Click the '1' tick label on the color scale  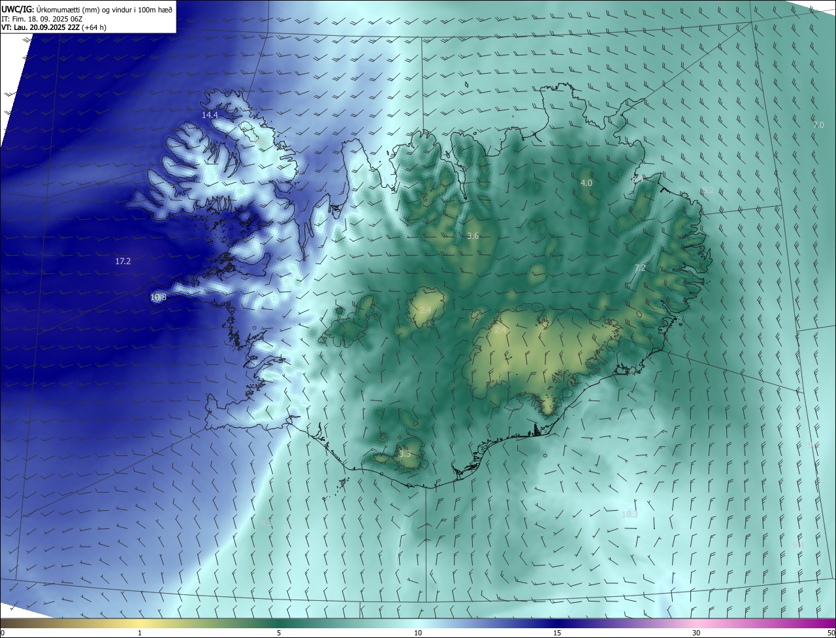pyautogui.click(x=140, y=633)
